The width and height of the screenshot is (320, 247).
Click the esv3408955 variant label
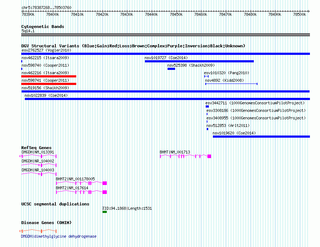click(x=256, y=118)
